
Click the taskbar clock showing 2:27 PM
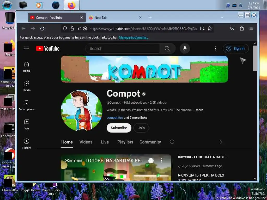pos(254,5)
